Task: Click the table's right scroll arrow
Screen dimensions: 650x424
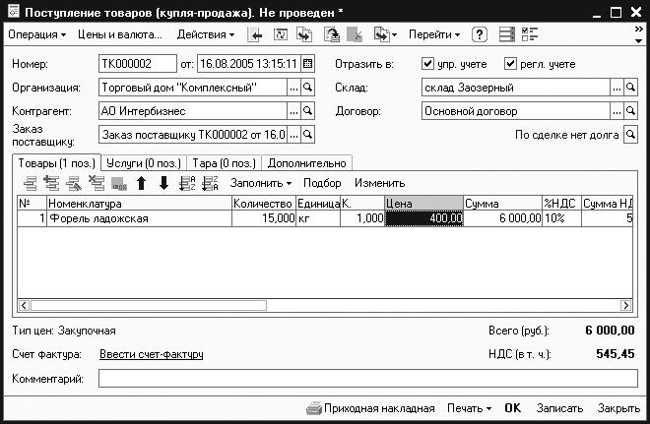Action: tap(626, 306)
